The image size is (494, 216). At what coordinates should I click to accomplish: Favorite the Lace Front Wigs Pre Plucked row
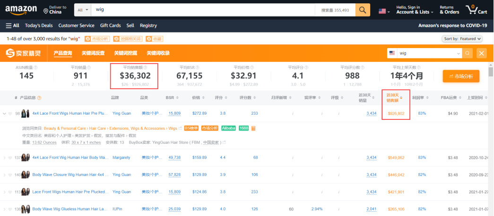tap(10, 192)
